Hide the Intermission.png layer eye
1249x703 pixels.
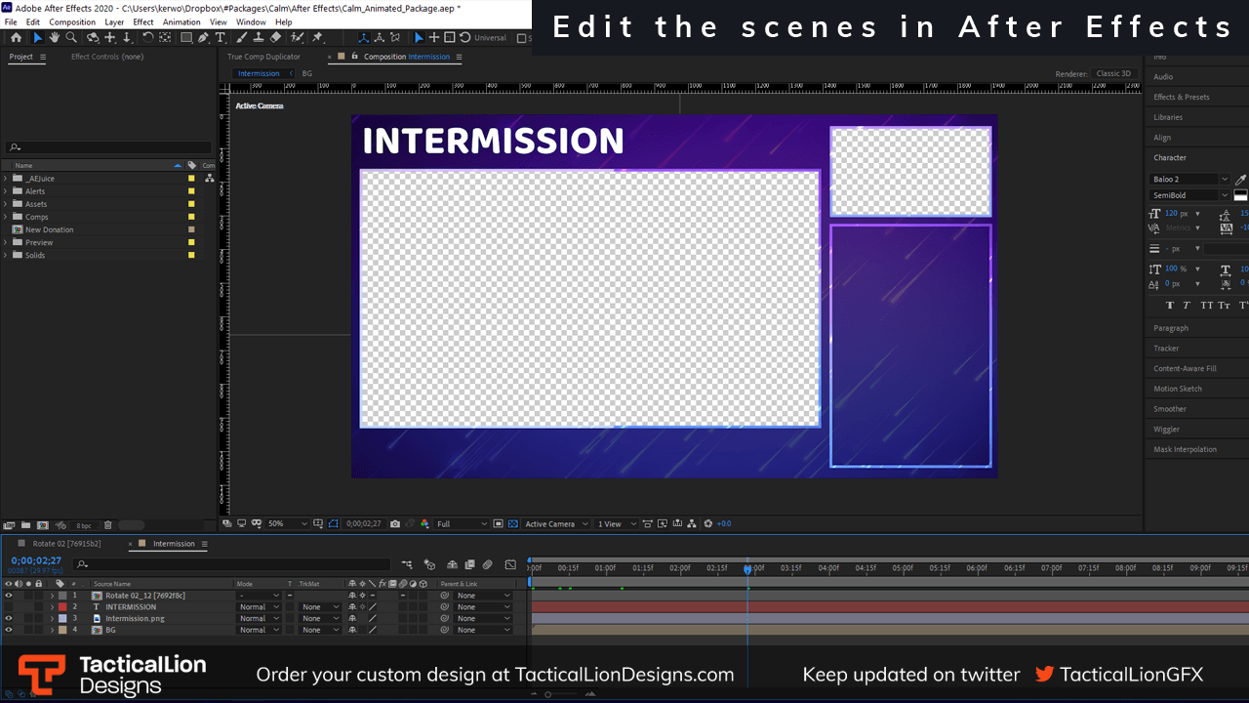(9, 618)
